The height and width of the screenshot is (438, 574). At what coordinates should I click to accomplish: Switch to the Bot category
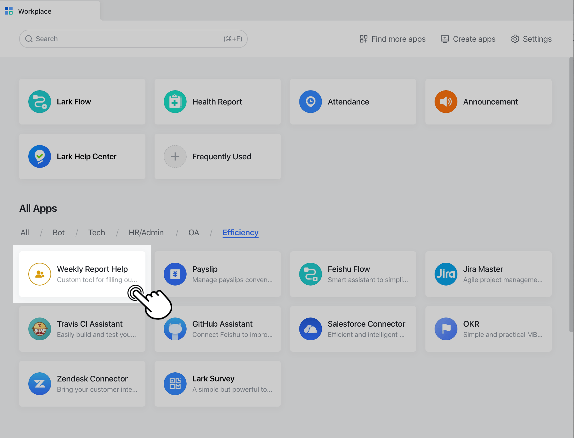(x=59, y=232)
